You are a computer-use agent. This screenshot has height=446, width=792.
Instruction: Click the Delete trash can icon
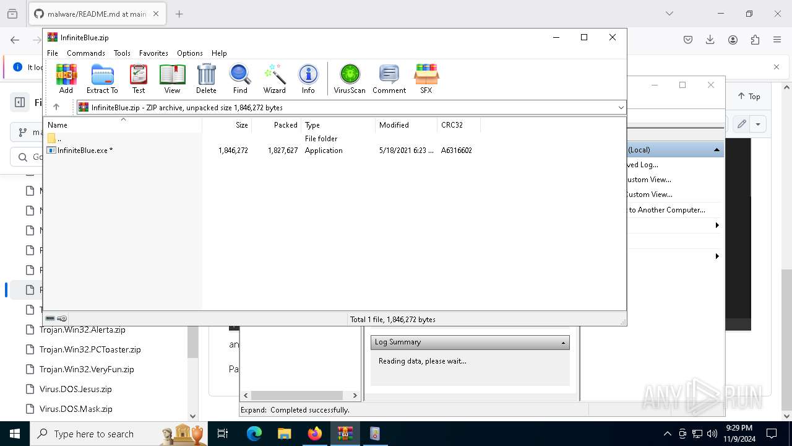(206, 79)
